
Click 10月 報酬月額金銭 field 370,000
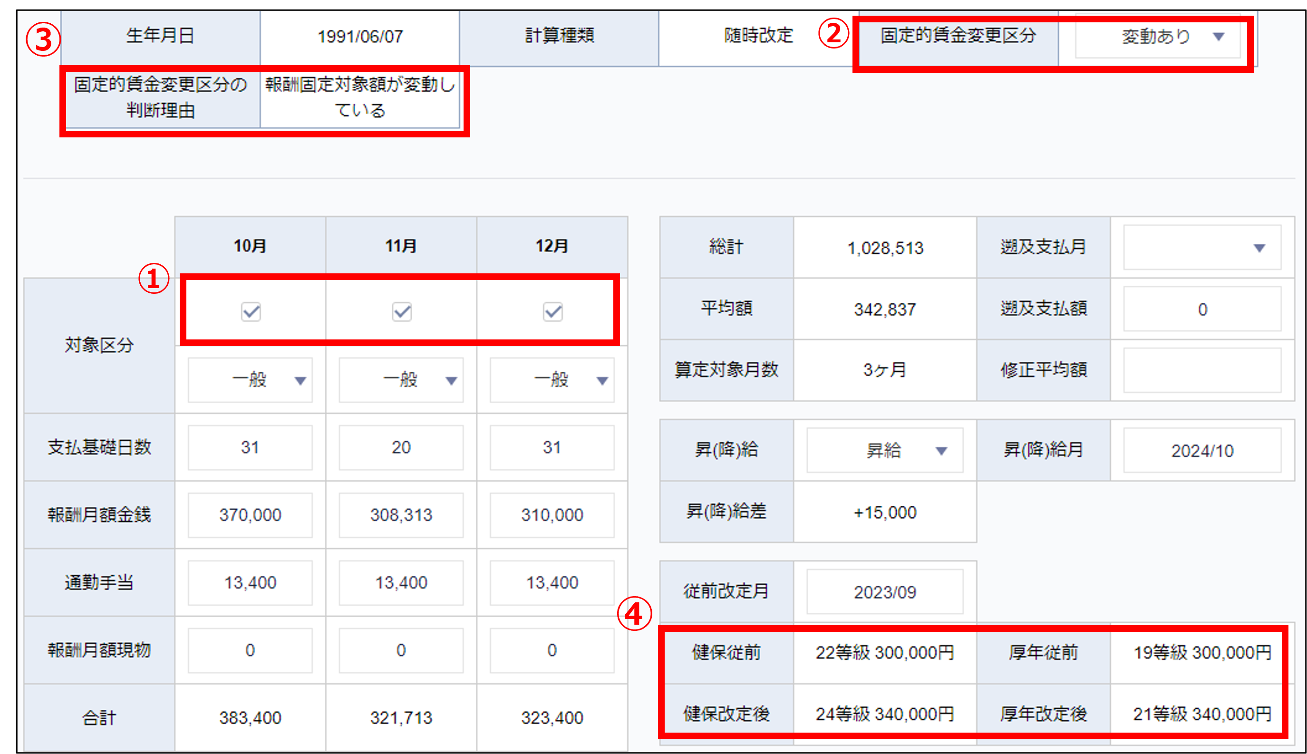(x=250, y=515)
